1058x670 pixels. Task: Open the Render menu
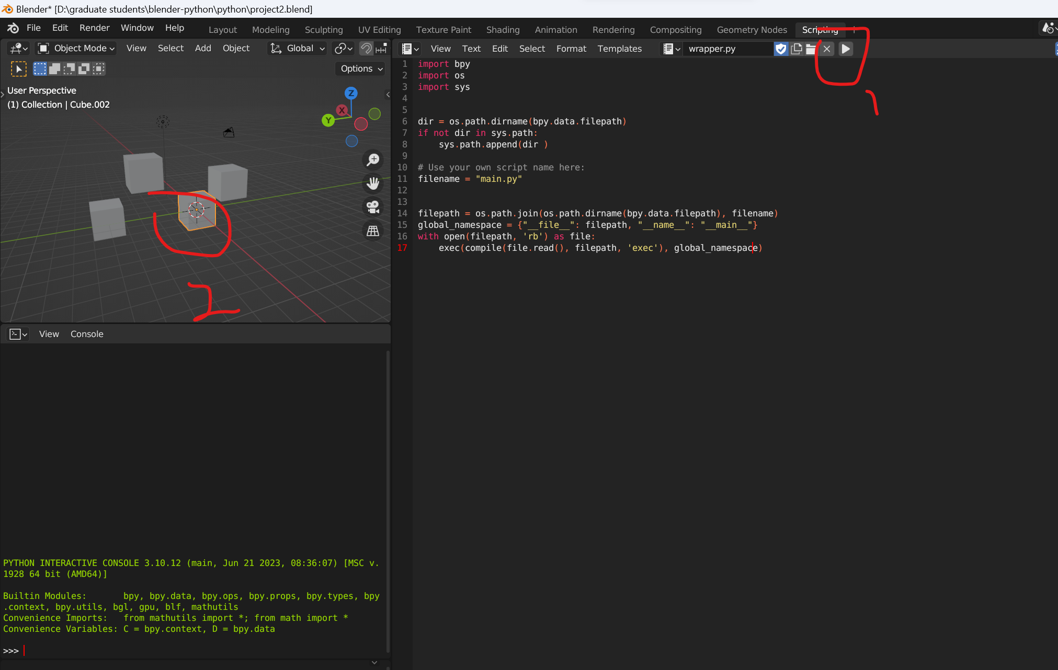pyautogui.click(x=94, y=28)
